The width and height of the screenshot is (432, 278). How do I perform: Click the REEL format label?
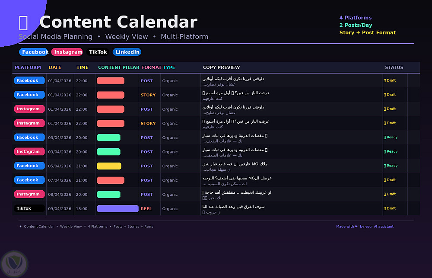pos(146,209)
